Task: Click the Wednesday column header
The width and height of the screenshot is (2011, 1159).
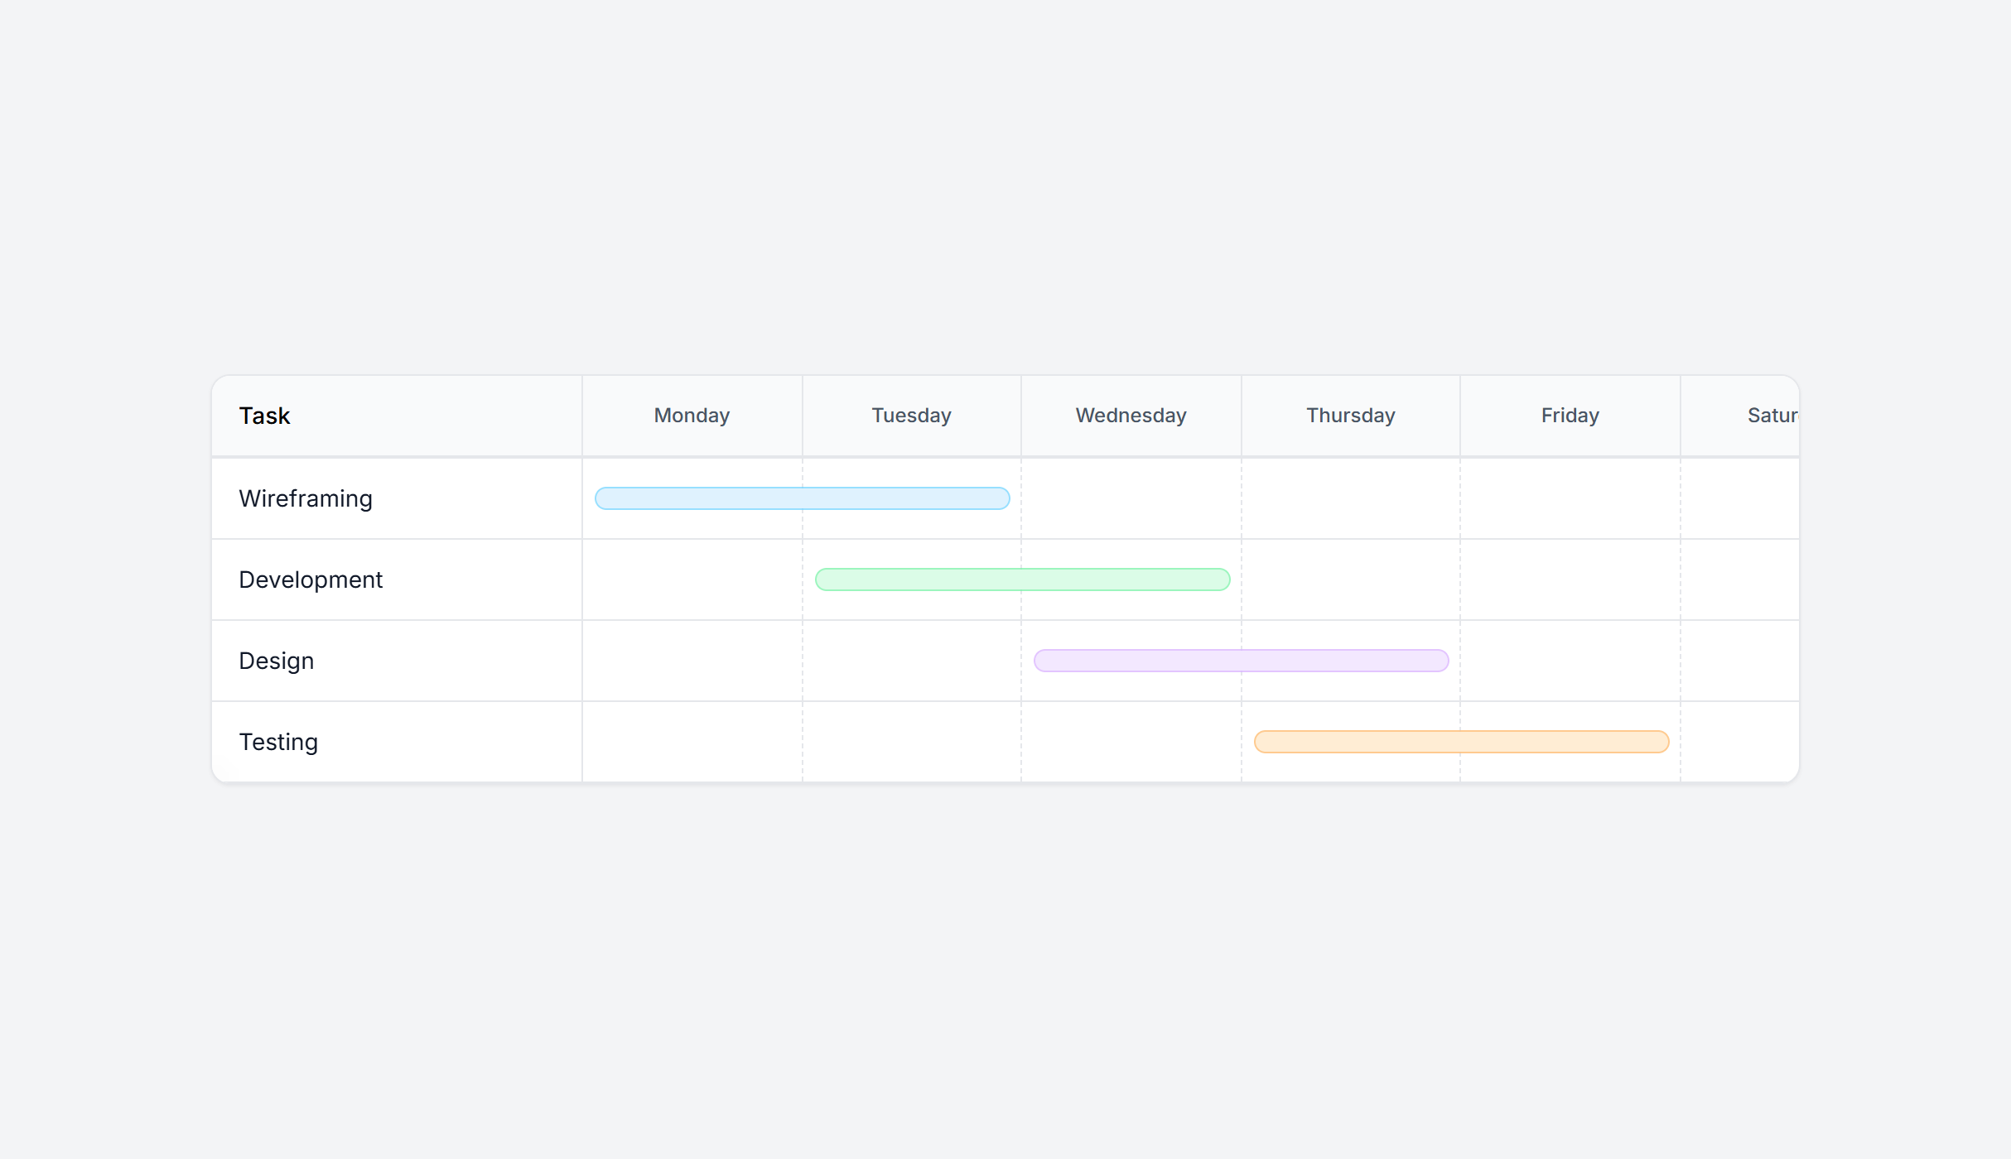Action: click(x=1131, y=415)
